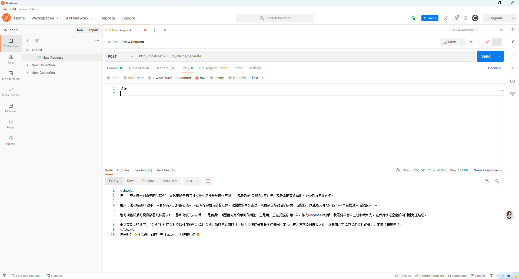Viewport: 519px width, 279px height.
Task: Open History sidebar panel
Action: click(11, 141)
